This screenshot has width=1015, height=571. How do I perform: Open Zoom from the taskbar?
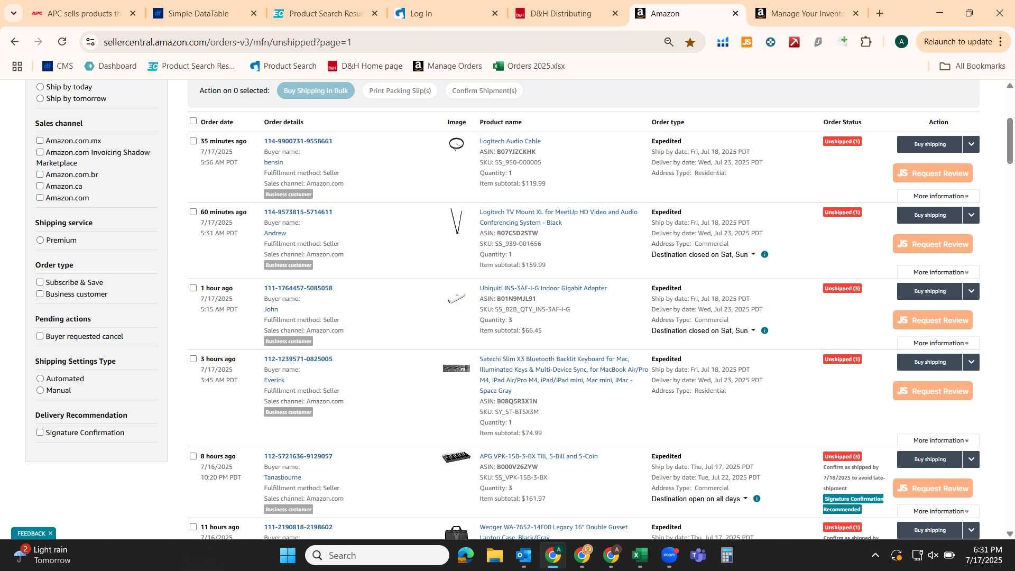coord(669,556)
